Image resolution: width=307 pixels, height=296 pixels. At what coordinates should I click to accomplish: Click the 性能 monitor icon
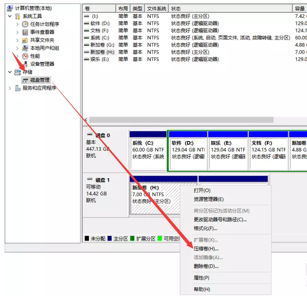(25, 56)
